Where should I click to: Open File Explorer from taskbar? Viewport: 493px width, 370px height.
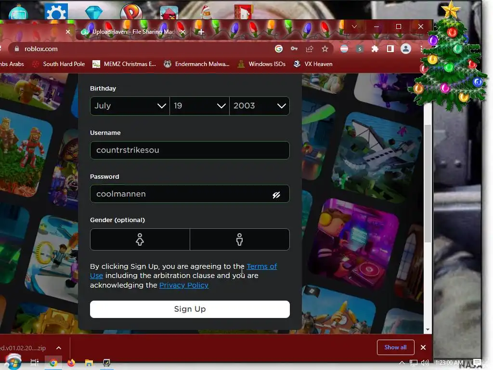[89, 363]
